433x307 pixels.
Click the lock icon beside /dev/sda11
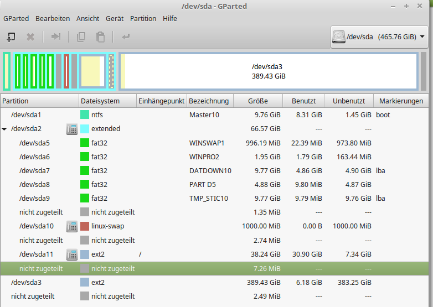click(x=72, y=254)
